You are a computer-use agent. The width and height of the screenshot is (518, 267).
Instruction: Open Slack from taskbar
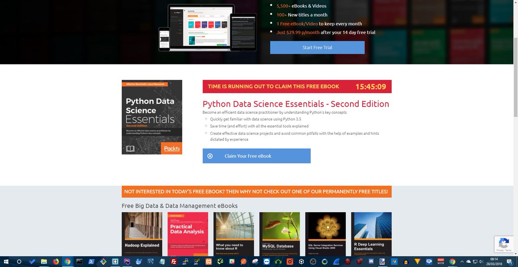coord(232,262)
